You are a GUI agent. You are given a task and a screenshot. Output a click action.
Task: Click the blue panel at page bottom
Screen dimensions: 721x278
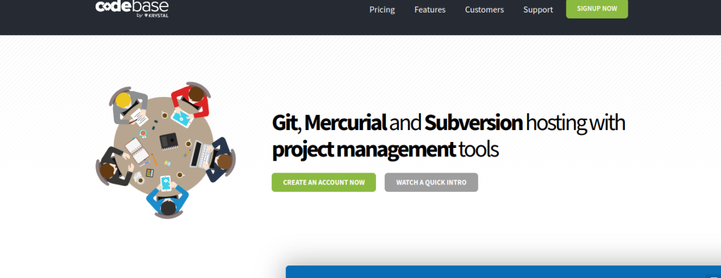pyautogui.click(x=503, y=272)
